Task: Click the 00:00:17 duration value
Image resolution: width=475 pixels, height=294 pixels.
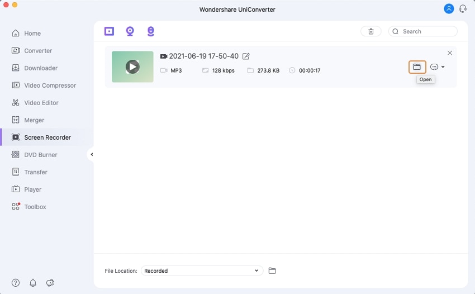Action: click(x=310, y=70)
